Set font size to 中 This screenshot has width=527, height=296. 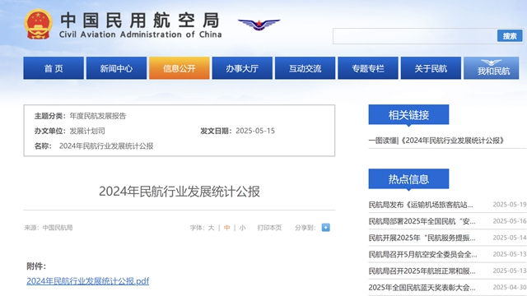click(x=227, y=228)
